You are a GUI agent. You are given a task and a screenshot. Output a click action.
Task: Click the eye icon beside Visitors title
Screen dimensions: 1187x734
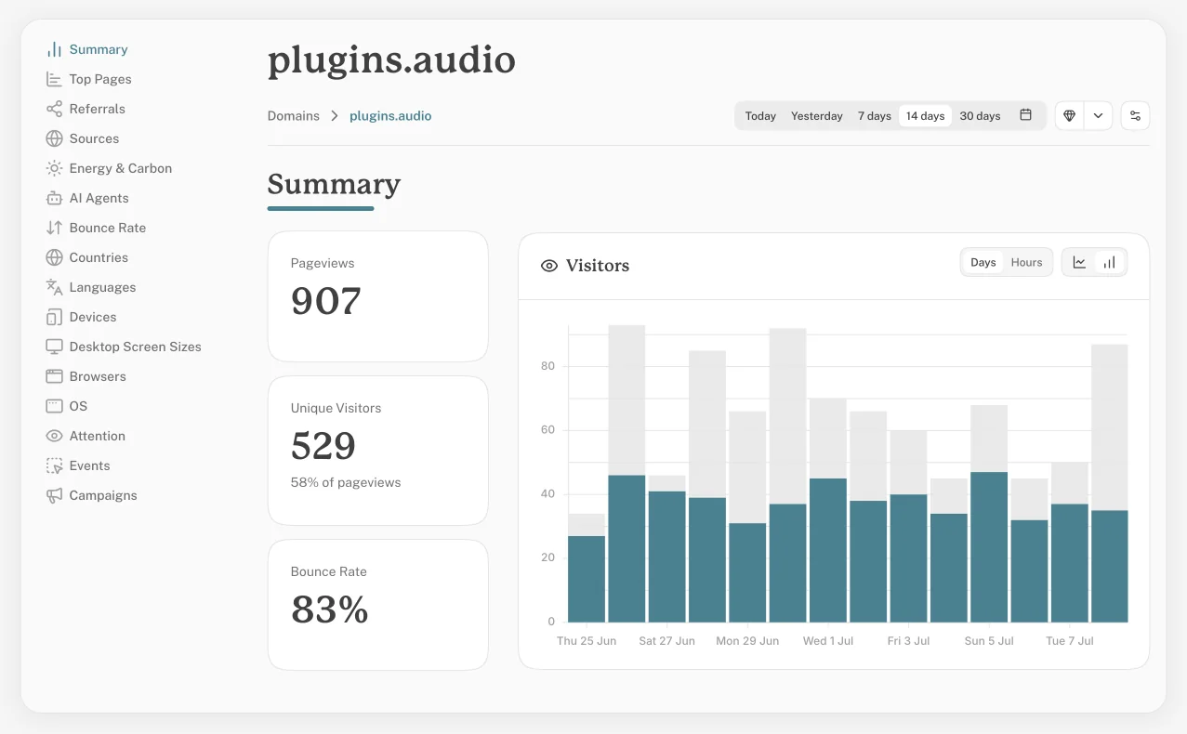pos(549,266)
